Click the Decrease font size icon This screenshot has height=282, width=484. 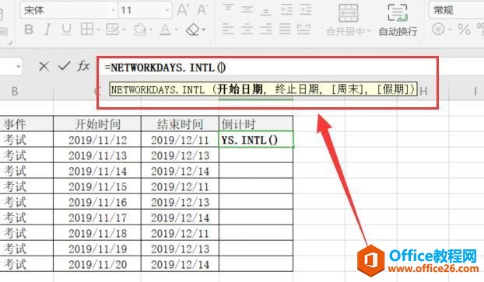pyautogui.click(x=202, y=10)
